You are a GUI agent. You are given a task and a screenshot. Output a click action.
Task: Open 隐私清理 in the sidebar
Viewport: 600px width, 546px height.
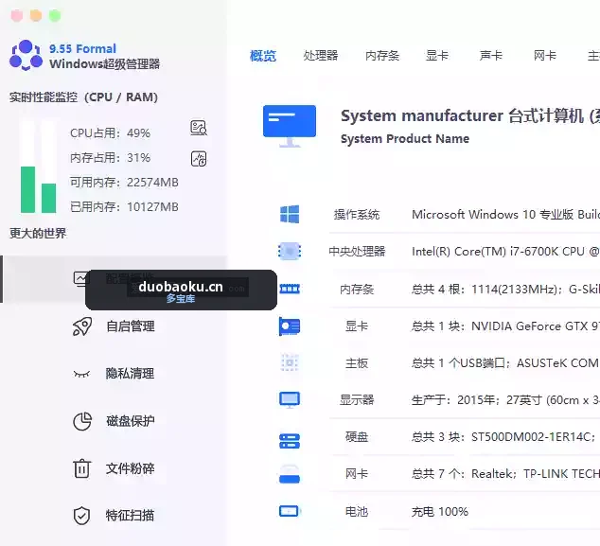point(131,374)
